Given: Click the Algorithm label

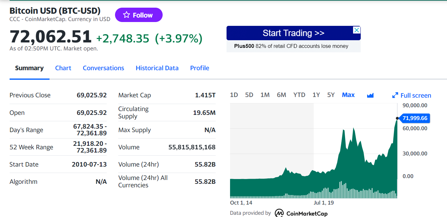Looking at the screenshot, I should click(23, 182).
